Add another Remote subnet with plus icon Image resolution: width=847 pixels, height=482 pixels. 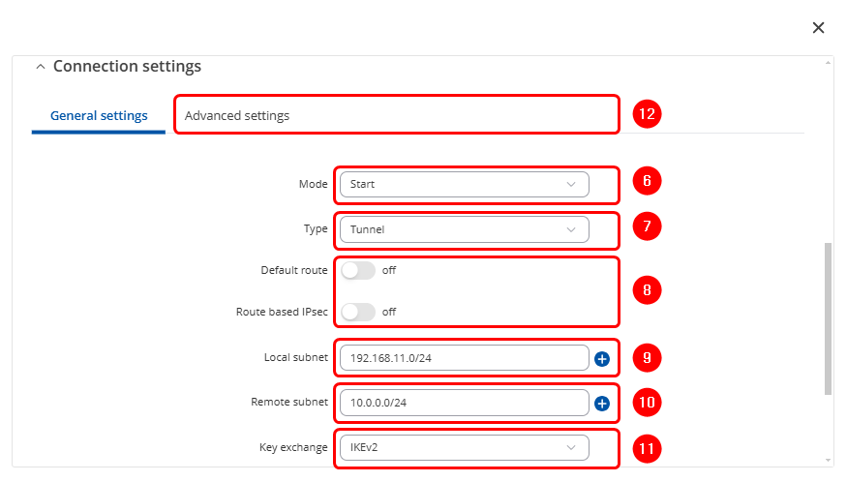[x=601, y=403]
